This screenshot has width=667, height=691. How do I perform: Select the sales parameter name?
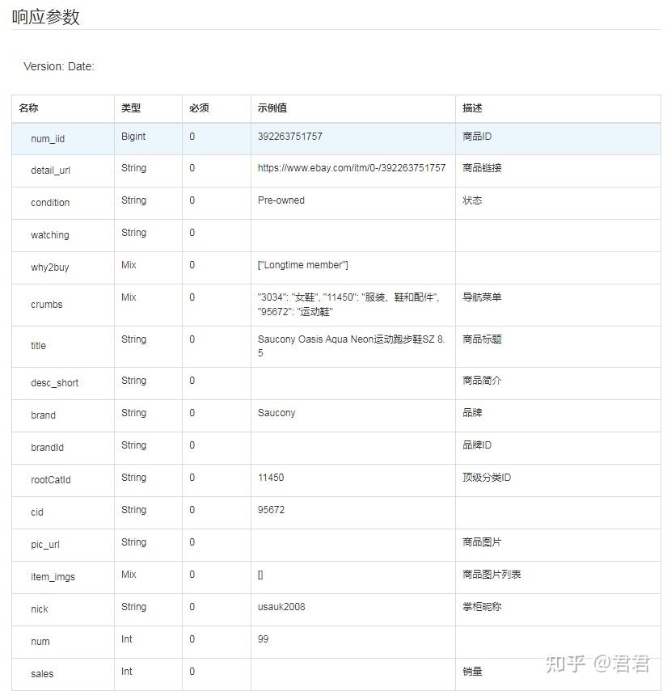click(40, 673)
